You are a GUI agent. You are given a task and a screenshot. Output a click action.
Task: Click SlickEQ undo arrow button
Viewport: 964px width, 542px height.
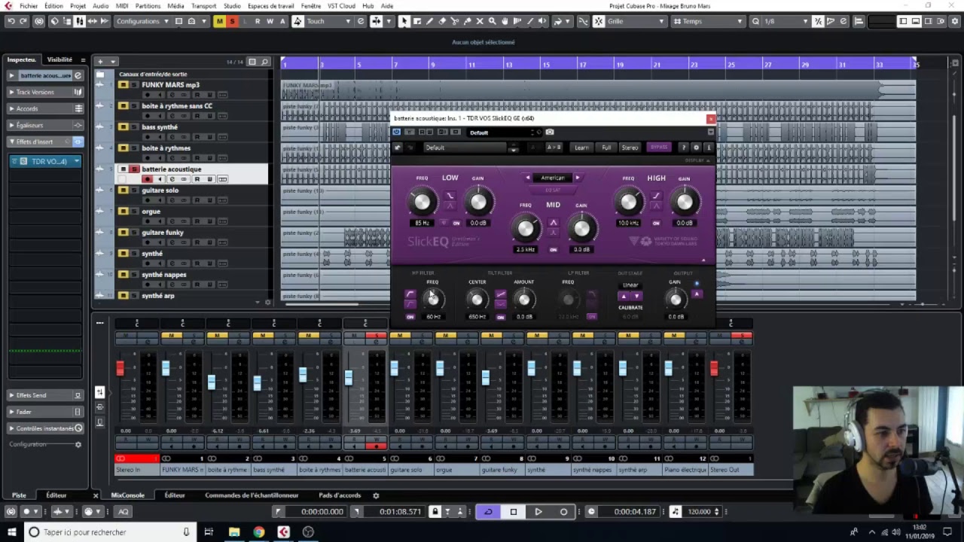click(398, 148)
